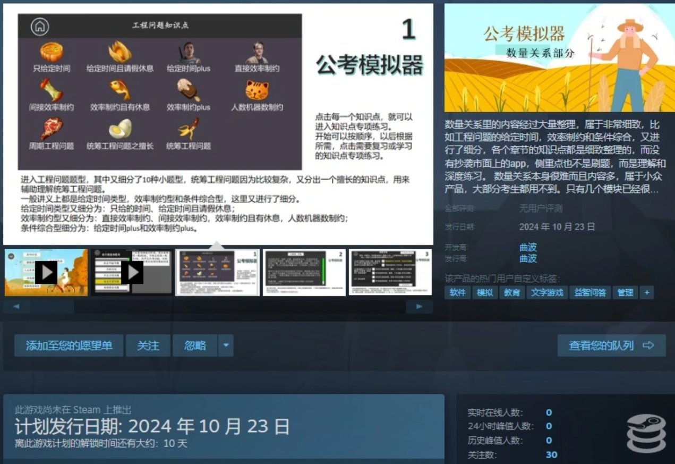Click the 实时在线人数 label

(495, 412)
